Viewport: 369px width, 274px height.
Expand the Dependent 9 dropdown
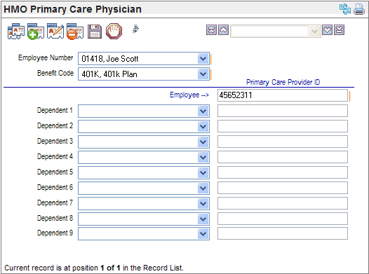(203, 233)
